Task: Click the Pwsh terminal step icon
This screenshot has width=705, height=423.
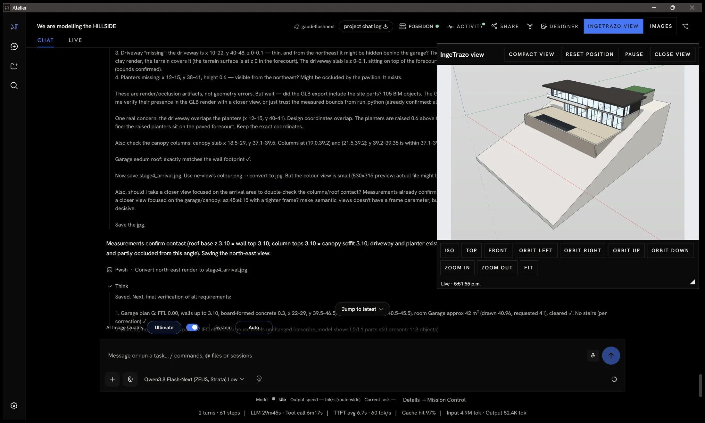Action: pyautogui.click(x=110, y=270)
